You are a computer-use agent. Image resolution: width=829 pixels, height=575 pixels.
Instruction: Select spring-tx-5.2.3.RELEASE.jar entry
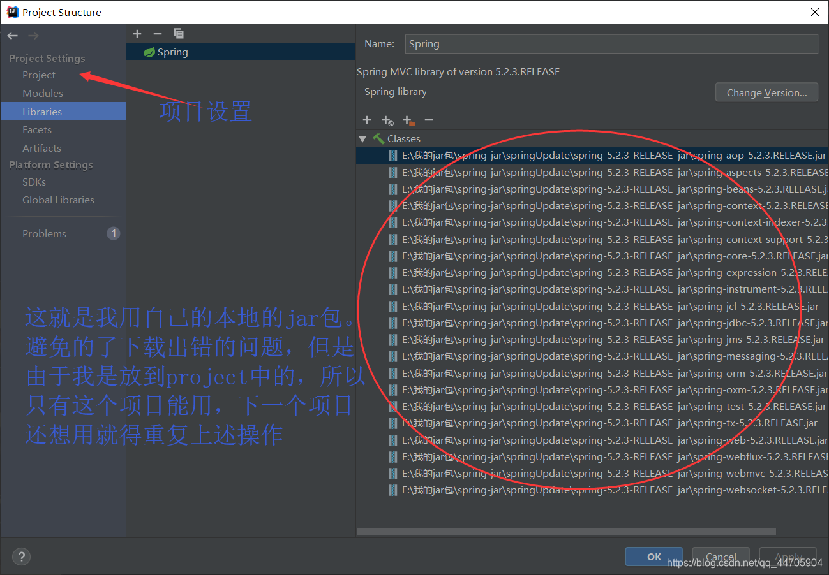[x=592, y=423]
